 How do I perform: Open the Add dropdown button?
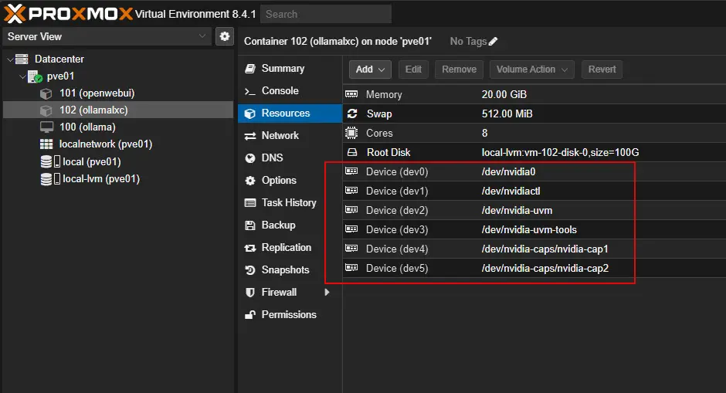371,69
